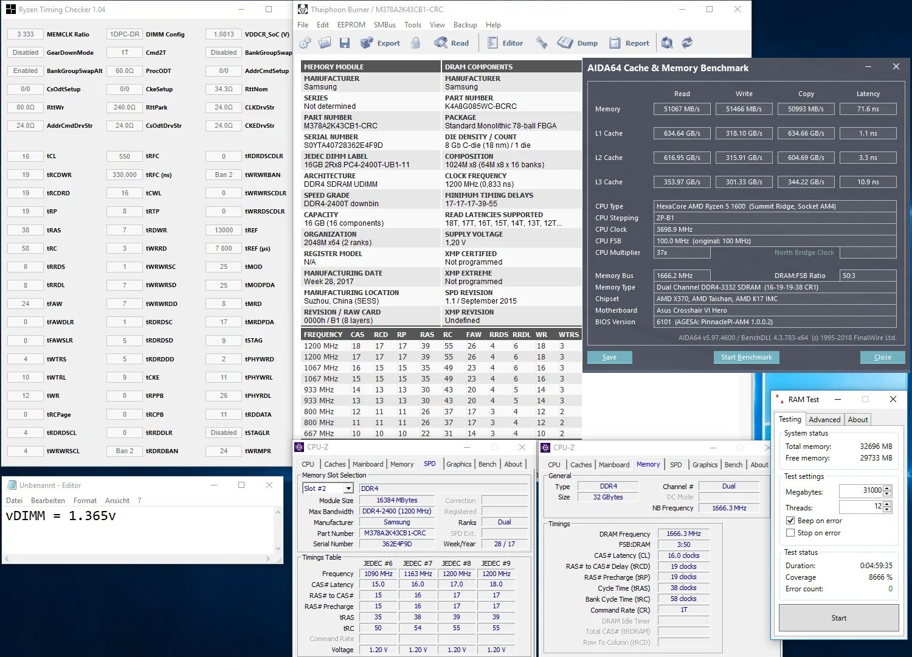Toggle the Beep on error checkbox
Viewport: 912px width, 657px height.
pos(790,521)
